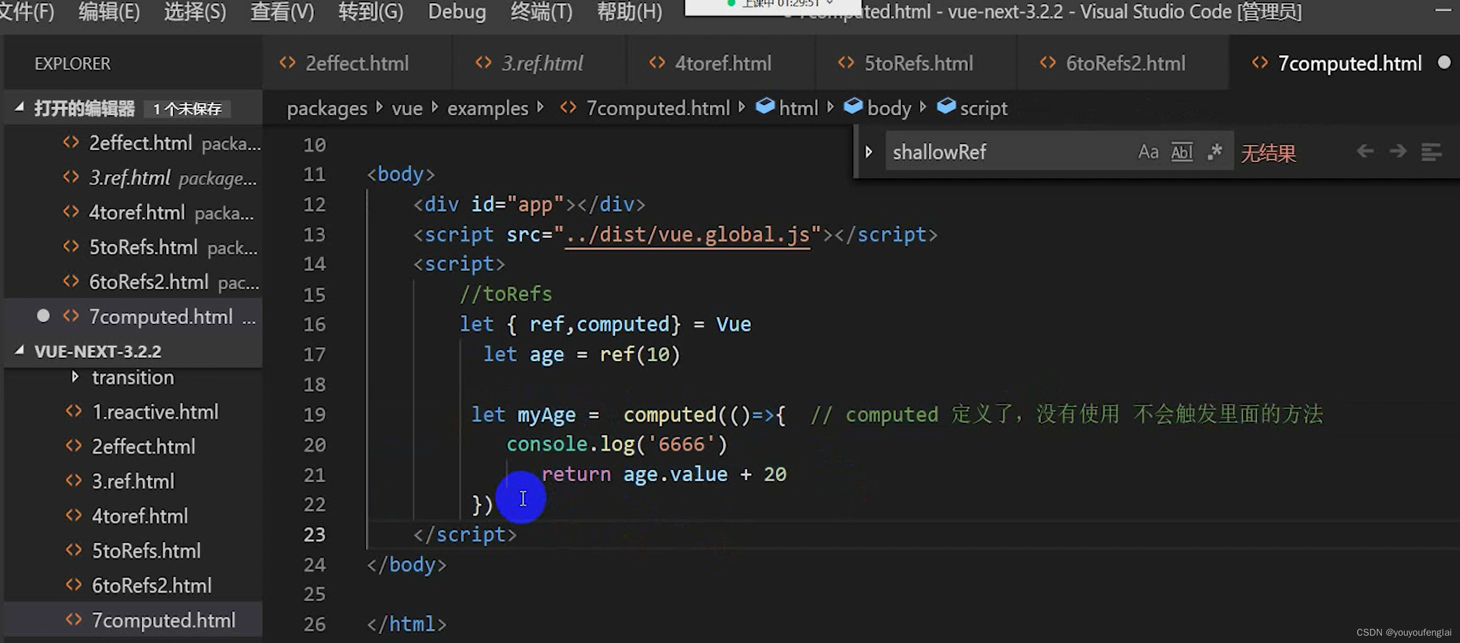Open the Debug menu
This screenshot has height=643, width=1460.
[x=456, y=11]
